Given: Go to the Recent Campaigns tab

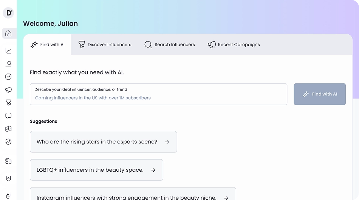Looking at the screenshot, I should pyautogui.click(x=234, y=45).
